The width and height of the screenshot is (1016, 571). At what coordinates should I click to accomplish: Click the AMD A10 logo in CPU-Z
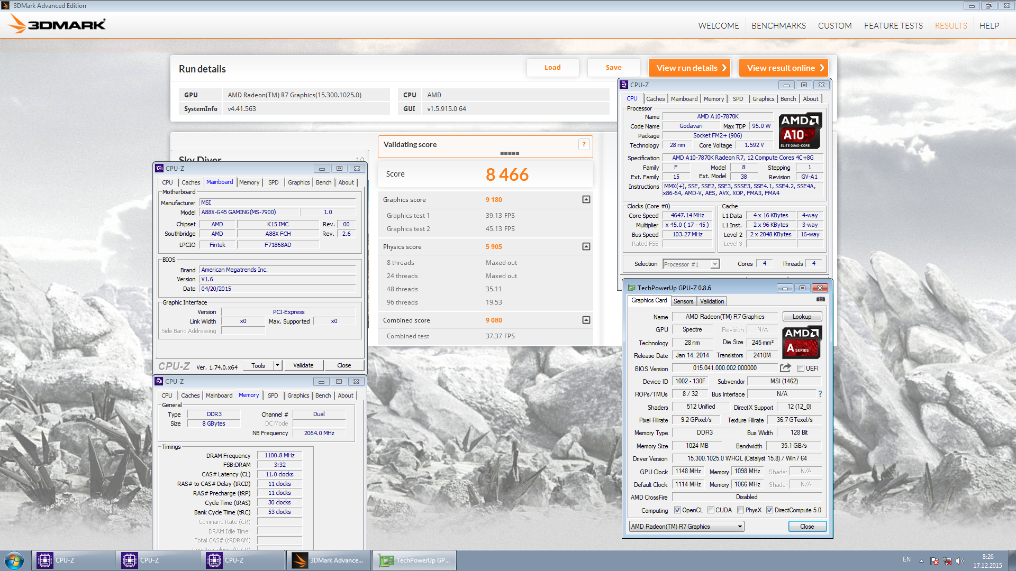[801, 130]
